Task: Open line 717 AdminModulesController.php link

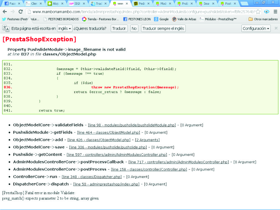Action: (179, 162)
